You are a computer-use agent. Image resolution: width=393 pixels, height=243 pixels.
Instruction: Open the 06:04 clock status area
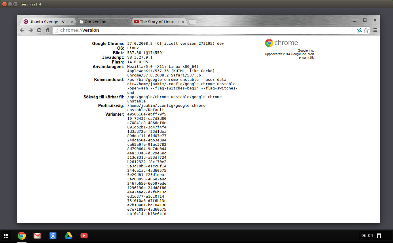point(367,235)
